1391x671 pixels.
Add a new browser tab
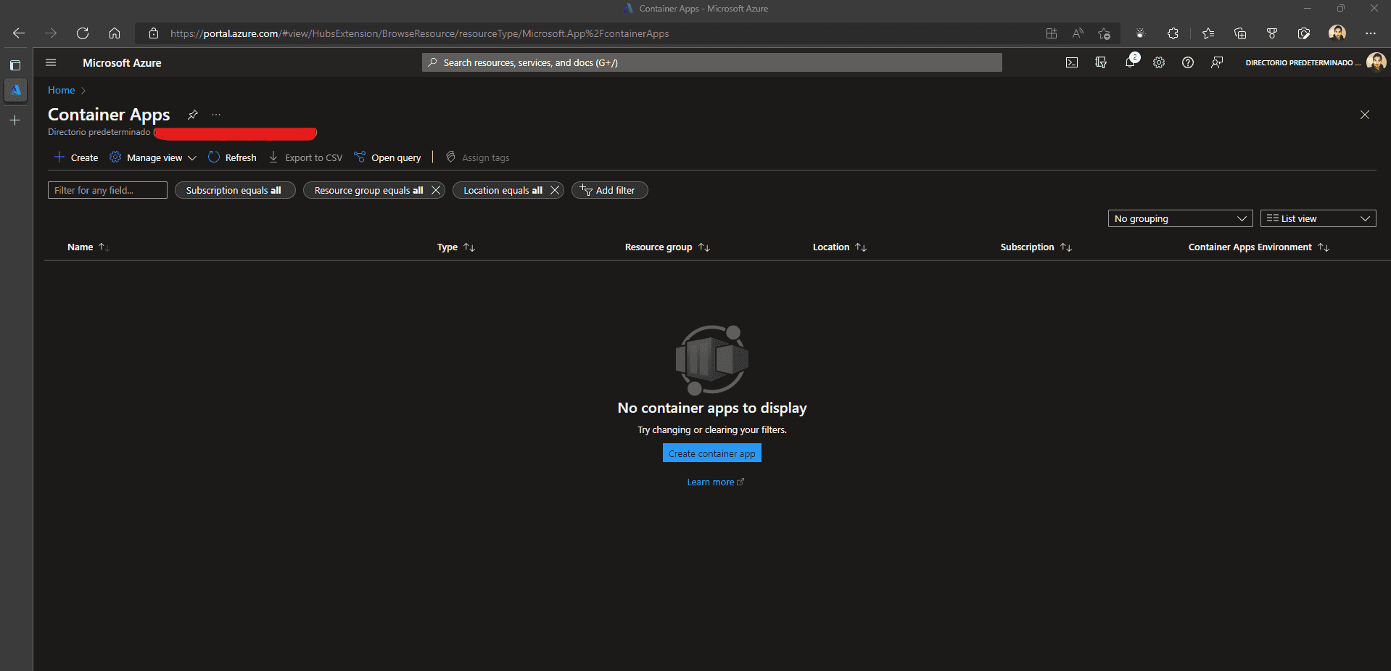(15, 120)
